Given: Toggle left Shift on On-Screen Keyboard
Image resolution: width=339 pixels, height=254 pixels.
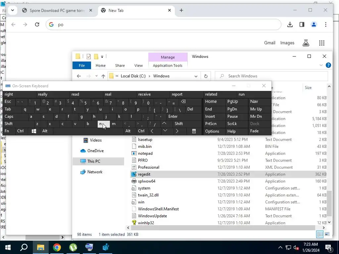Looking at the screenshot, I should point(19,124).
